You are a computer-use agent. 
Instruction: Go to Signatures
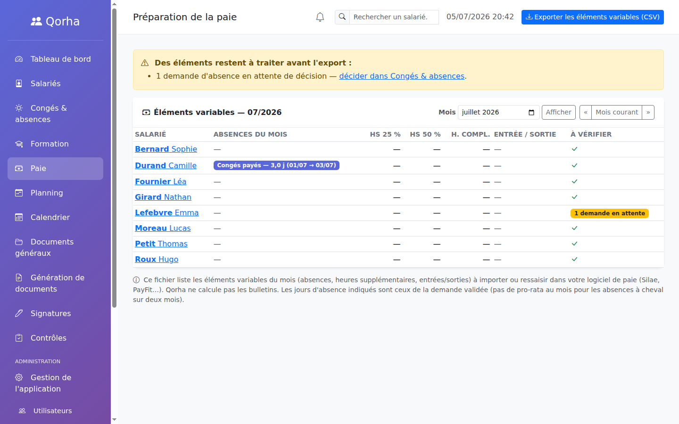(x=55, y=313)
